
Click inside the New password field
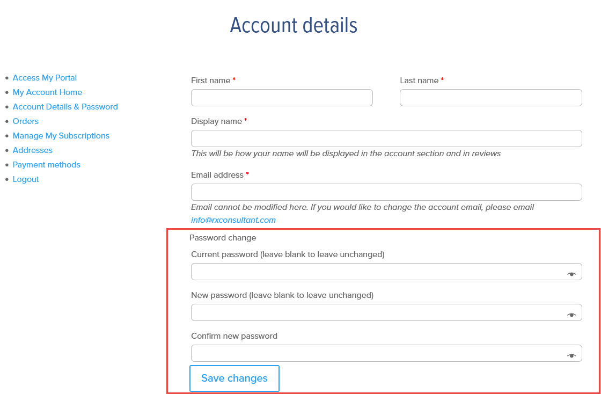click(386, 312)
